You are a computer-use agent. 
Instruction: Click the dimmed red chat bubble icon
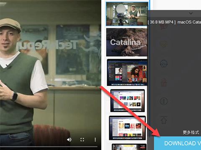coord(164,26)
